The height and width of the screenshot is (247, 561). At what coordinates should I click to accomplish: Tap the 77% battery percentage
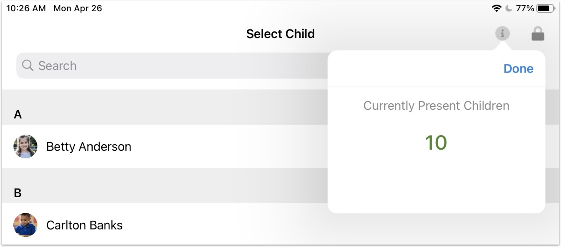525,8
